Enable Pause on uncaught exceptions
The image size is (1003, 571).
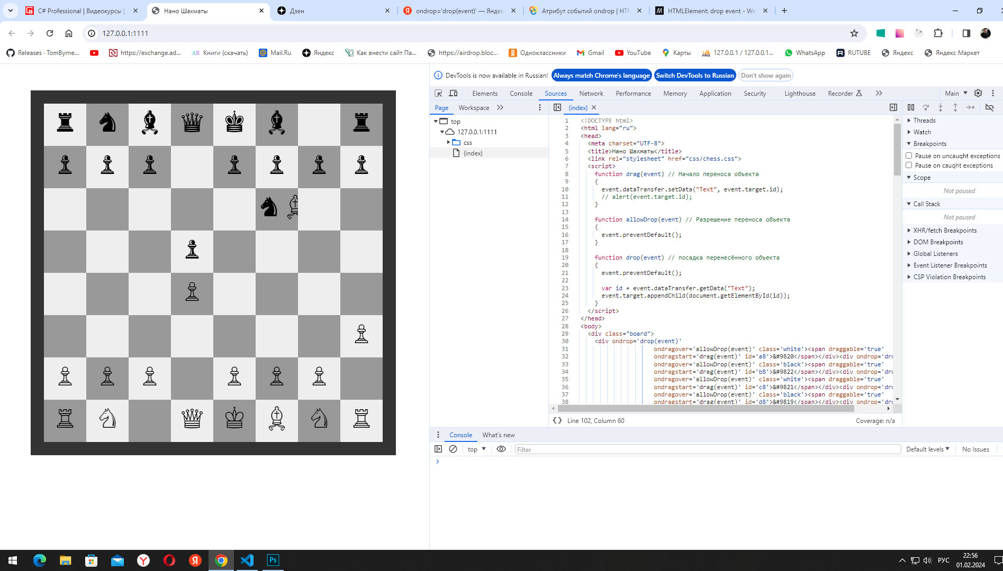click(909, 155)
